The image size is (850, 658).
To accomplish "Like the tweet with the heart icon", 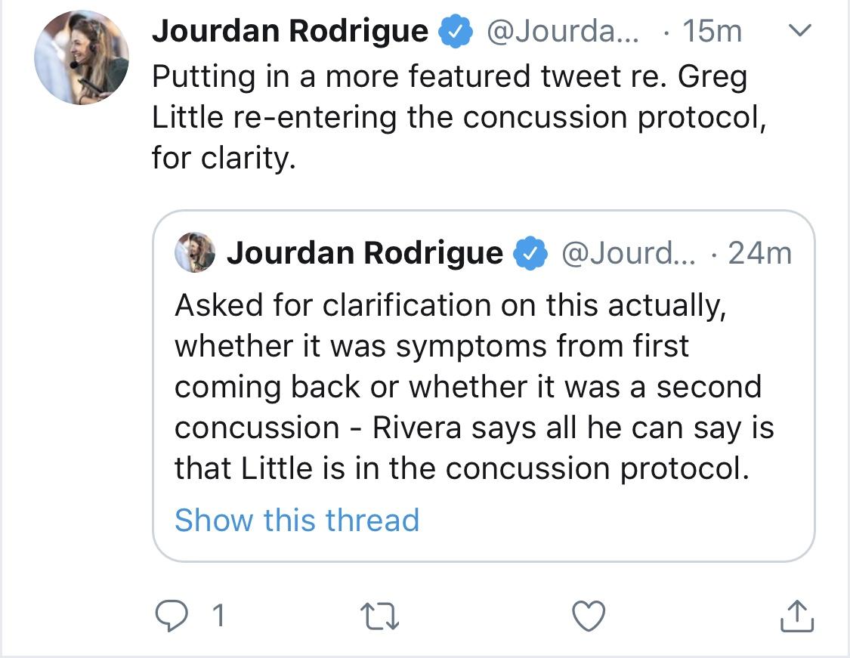I will (x=589, y=616).
